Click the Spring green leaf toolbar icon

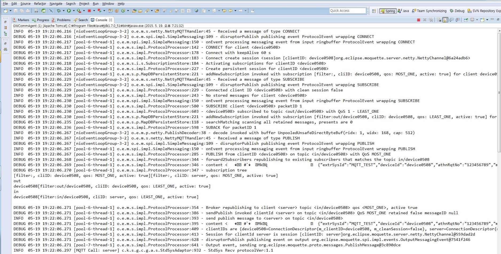[x=44, y=11]
